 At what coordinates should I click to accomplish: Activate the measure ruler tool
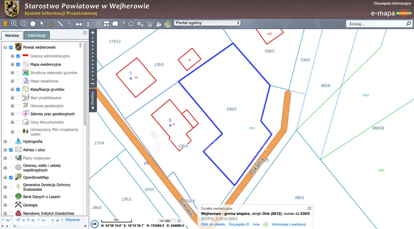(61, 24)
